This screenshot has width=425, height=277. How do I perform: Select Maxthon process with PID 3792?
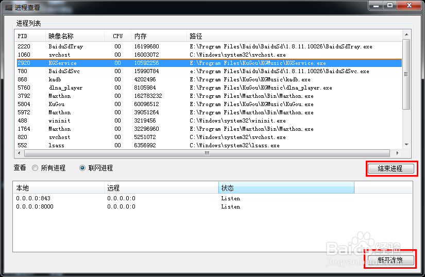click(x=209, y=96)
